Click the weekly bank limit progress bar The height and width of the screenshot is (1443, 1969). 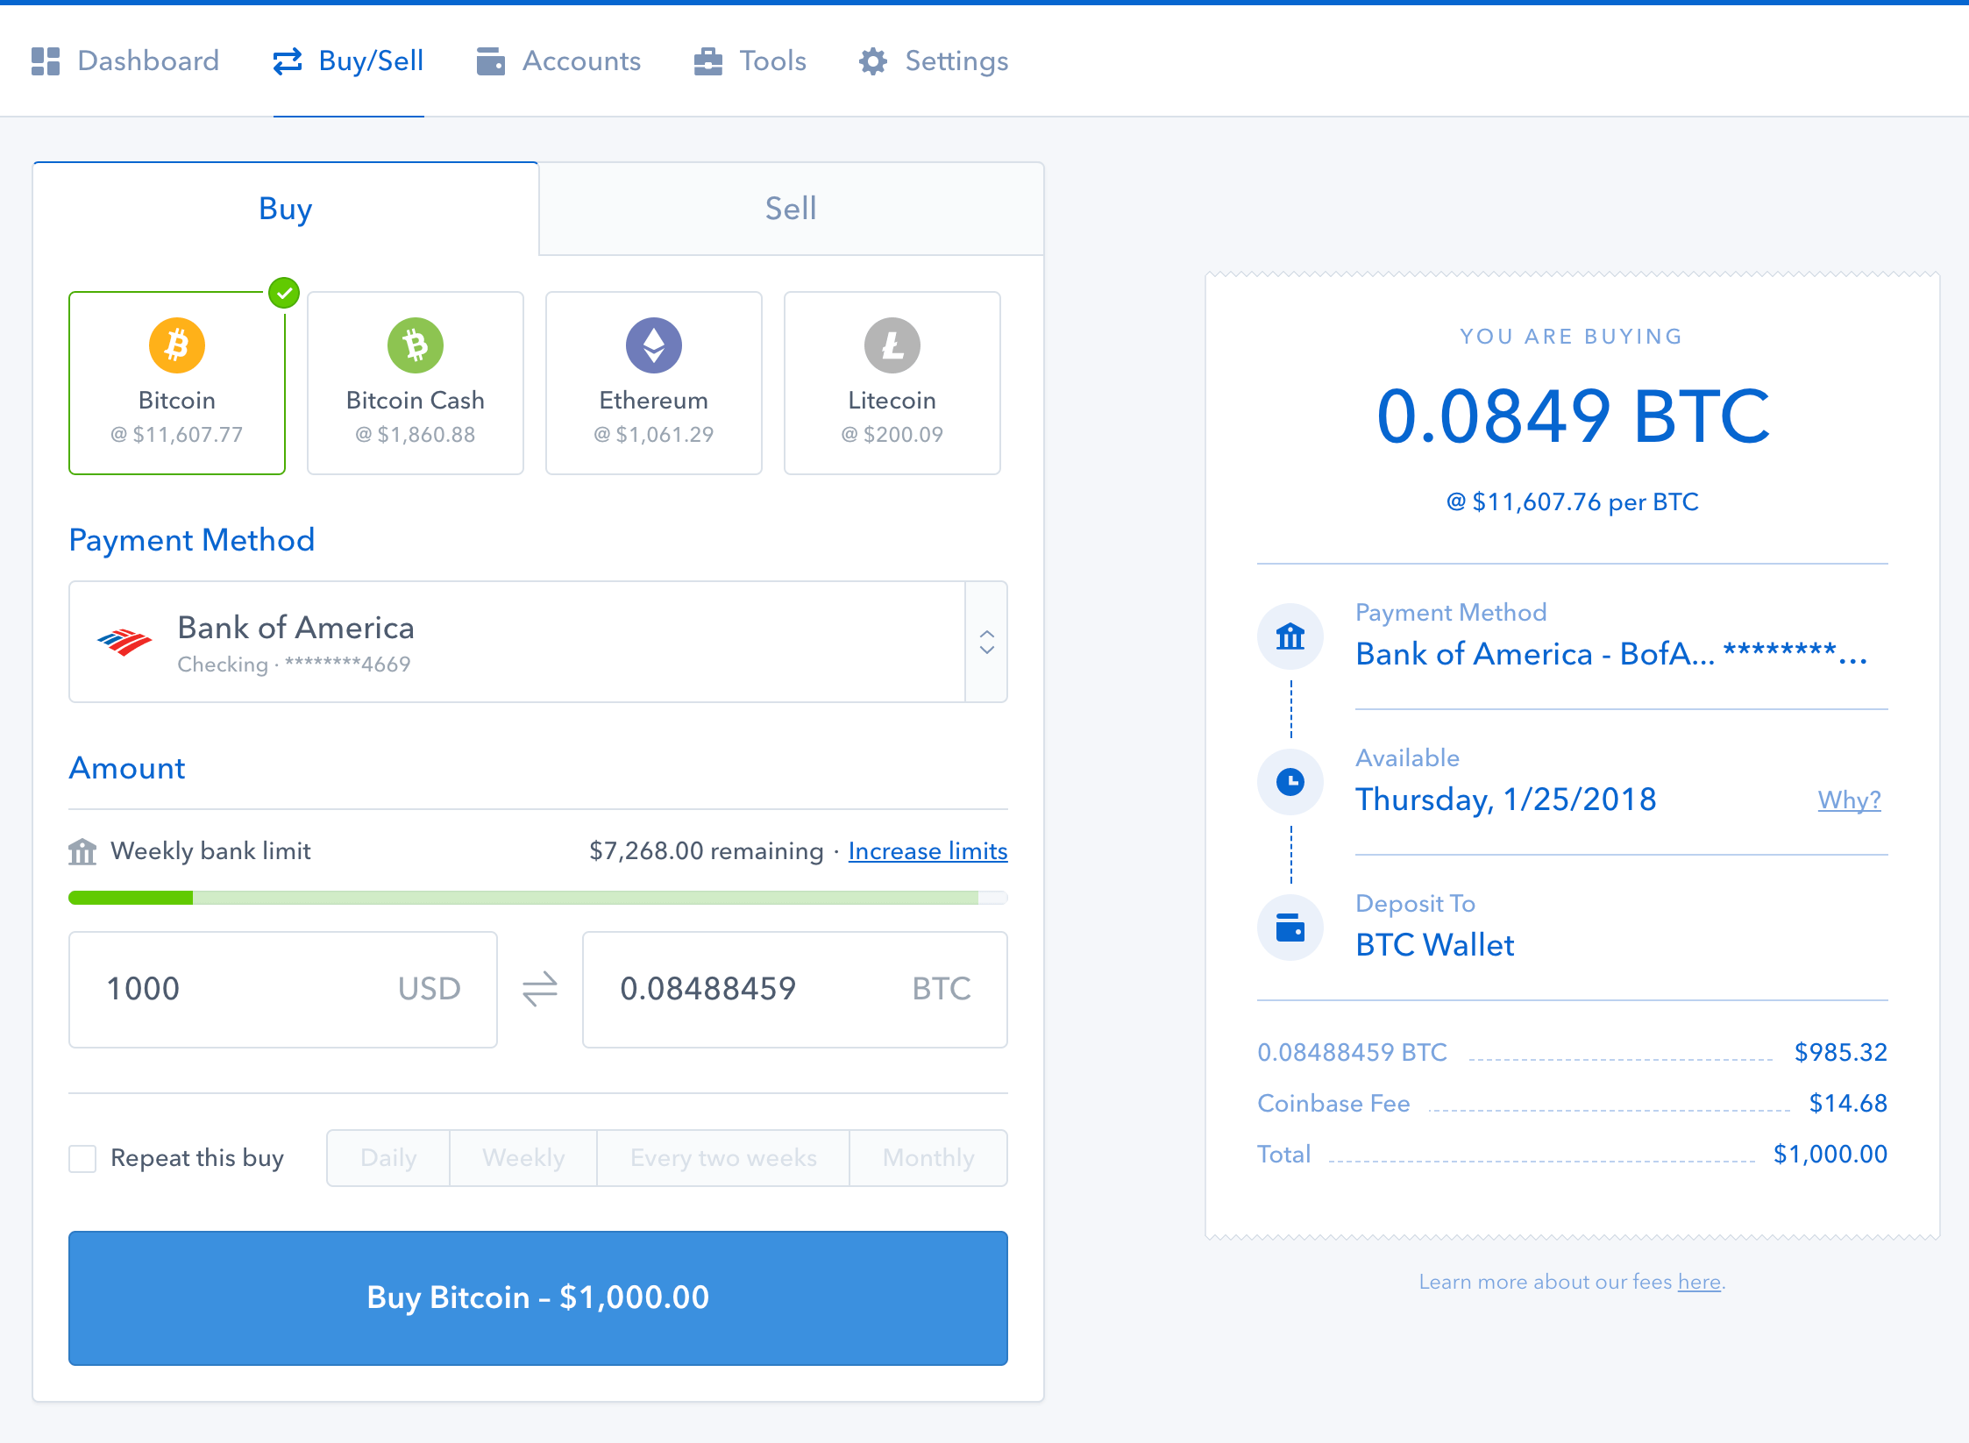click(x=538, y=898)
